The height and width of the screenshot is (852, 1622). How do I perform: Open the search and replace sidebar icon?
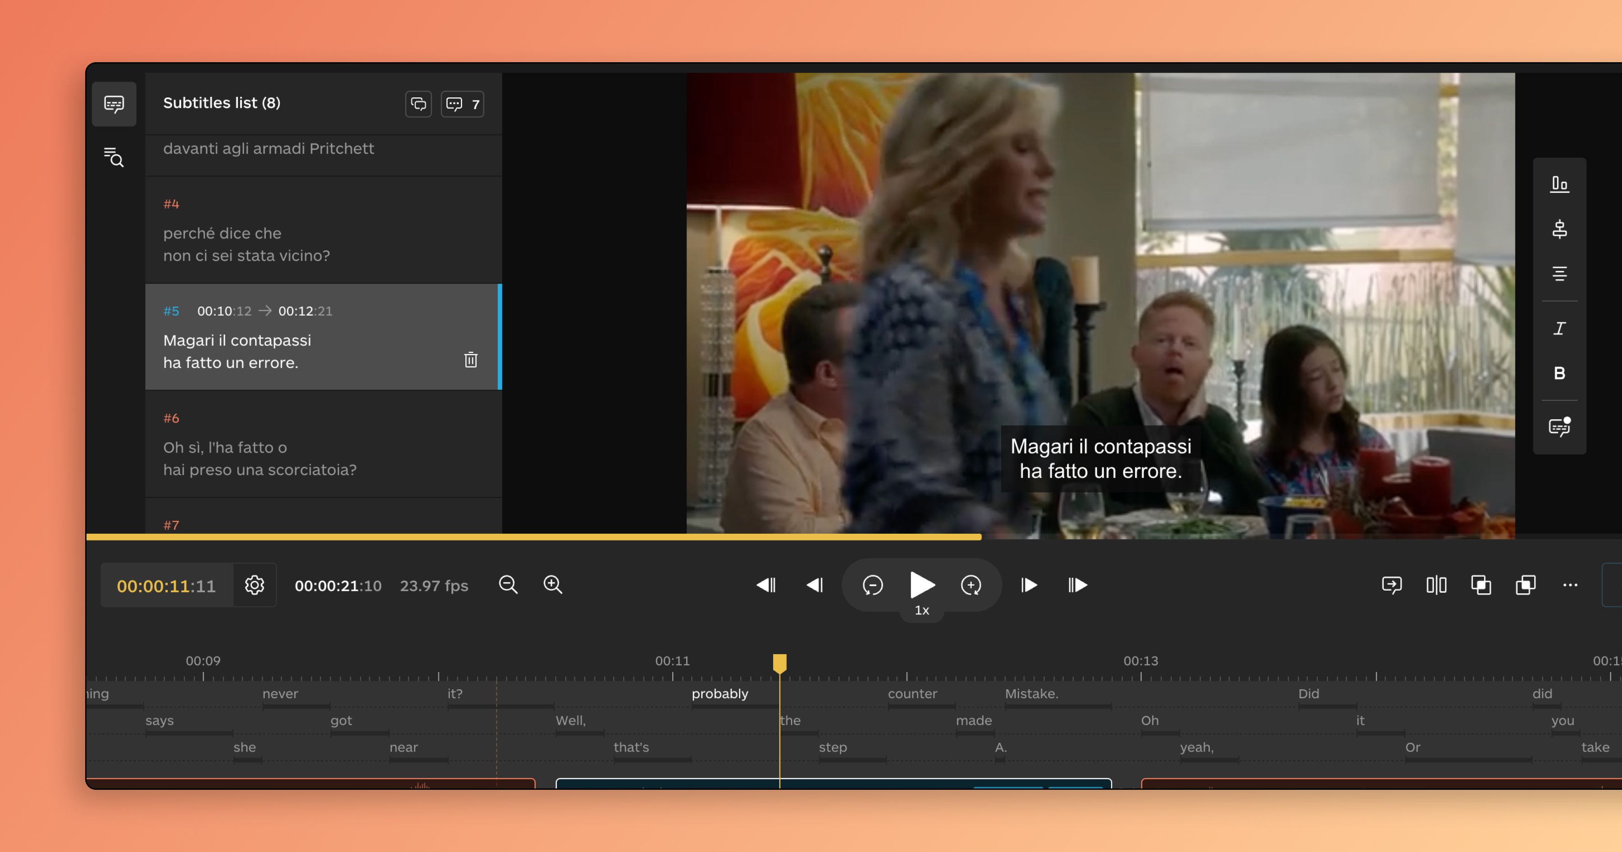pyautogui.click(x=114, y=157)
